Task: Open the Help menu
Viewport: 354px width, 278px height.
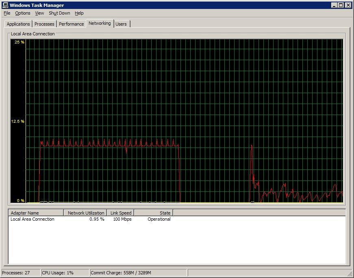Action: [79, 13]
